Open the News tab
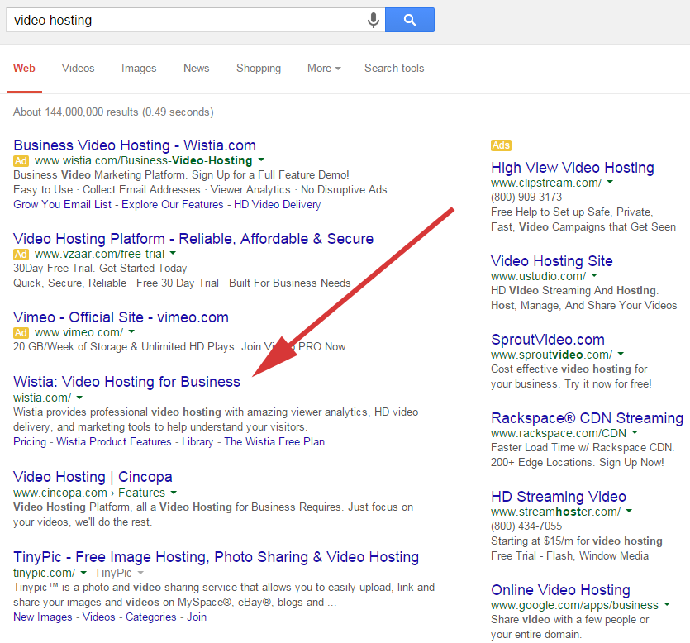Image resolution: width=690 pixels, height=643 pixels. (x=197, y=69)
